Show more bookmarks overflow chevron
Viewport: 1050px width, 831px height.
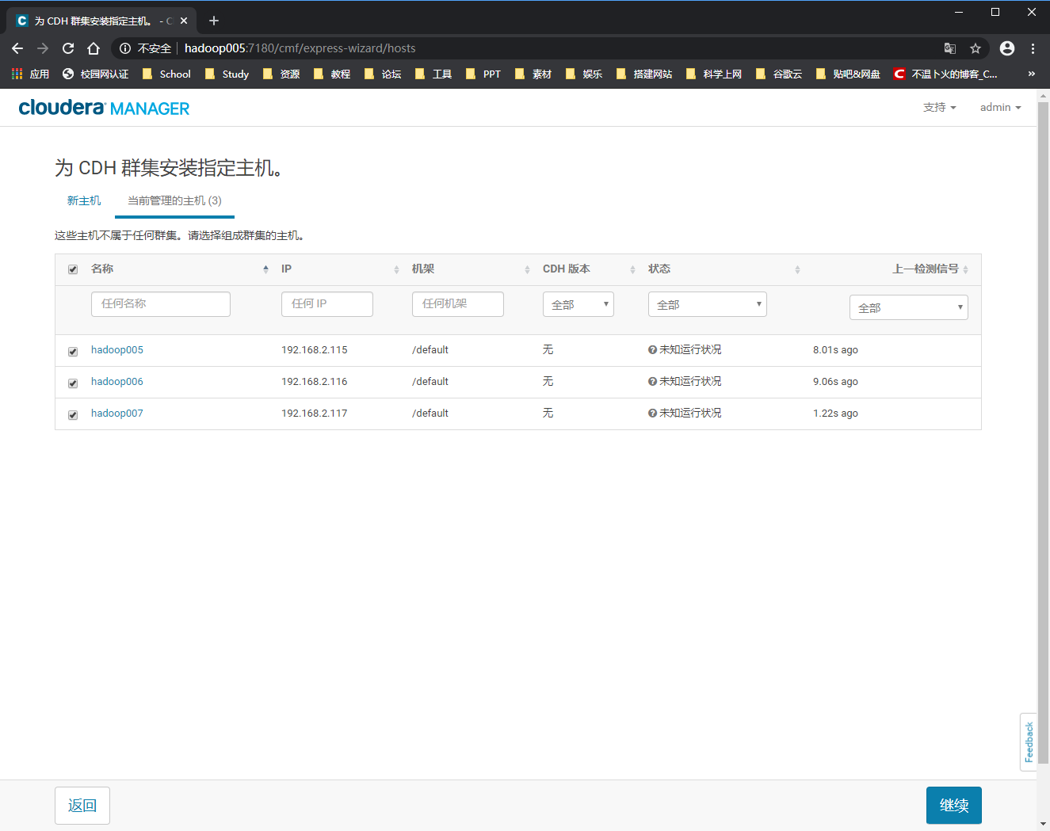(x=1031, y=74)
